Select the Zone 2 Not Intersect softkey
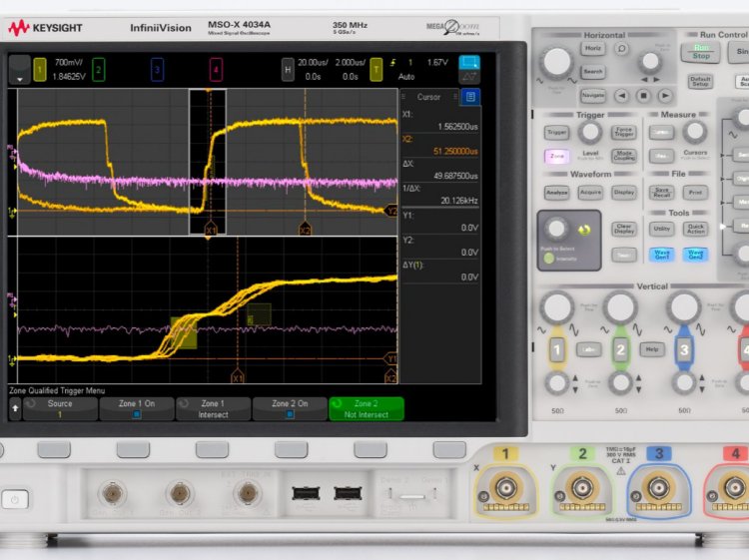The height and width of the screenshot is (560, 749). click(367, 409)
